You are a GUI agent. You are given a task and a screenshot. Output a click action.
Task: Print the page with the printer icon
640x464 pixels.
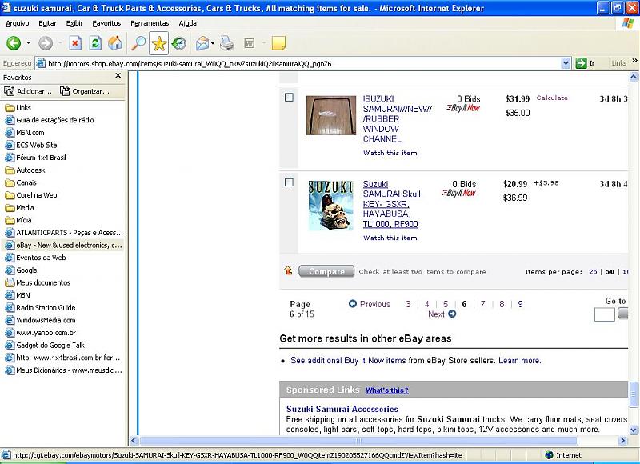point(227,43)
